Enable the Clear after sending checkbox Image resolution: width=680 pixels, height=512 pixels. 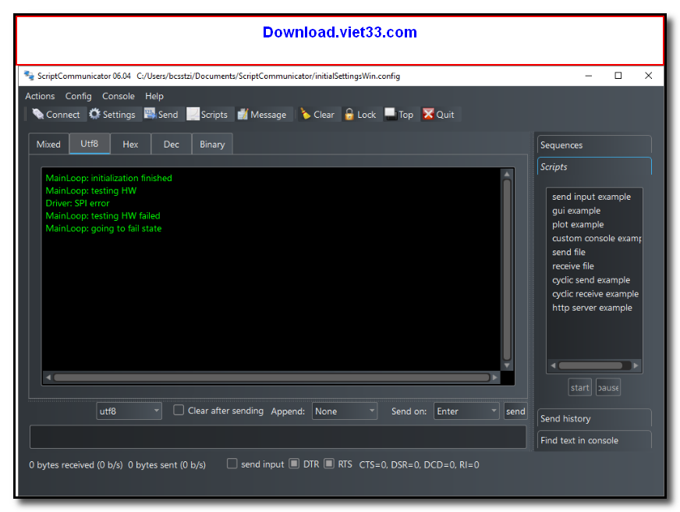(x=179, y=411)
